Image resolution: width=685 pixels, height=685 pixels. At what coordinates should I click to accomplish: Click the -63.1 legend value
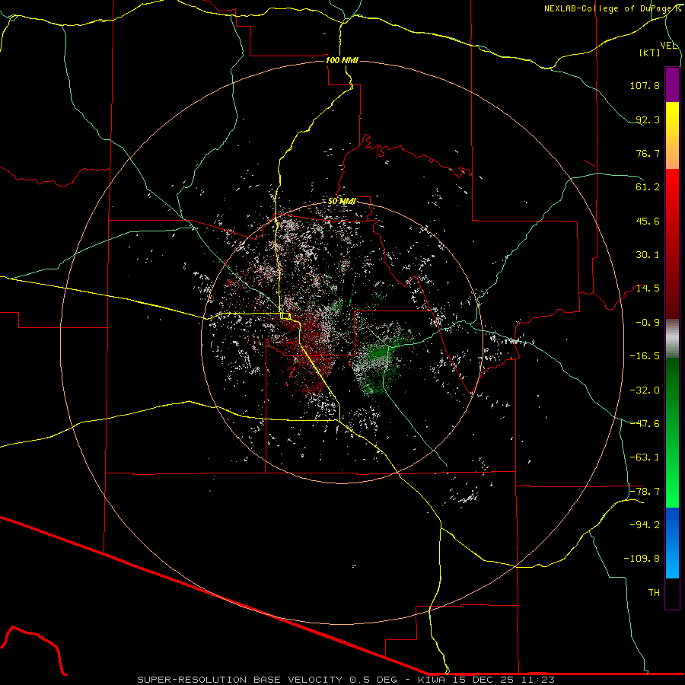[x=645, y=457]
